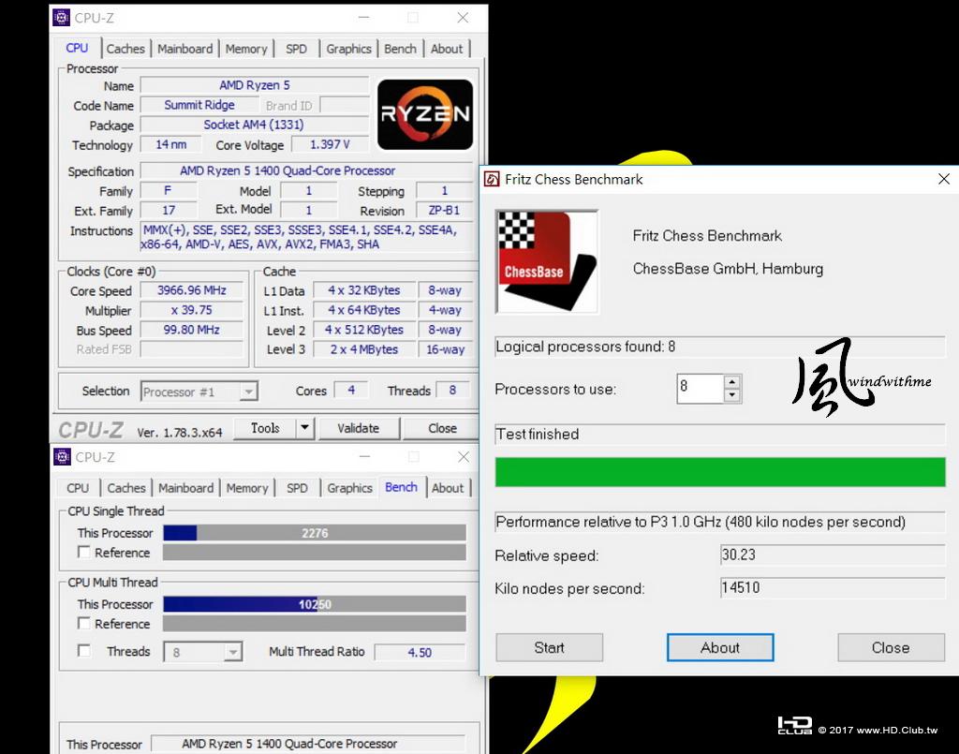Switch to the Mainboard tab in upper CPU-Z
Viewport: 959px width, 754px height.
click(185, 49)
